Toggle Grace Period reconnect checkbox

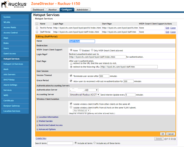71,81
